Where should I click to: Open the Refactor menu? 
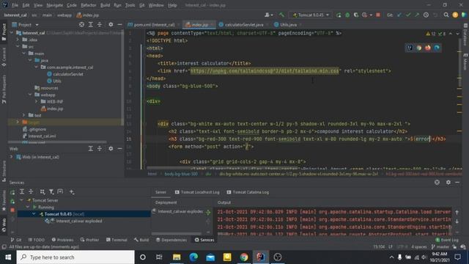[89, 5]
